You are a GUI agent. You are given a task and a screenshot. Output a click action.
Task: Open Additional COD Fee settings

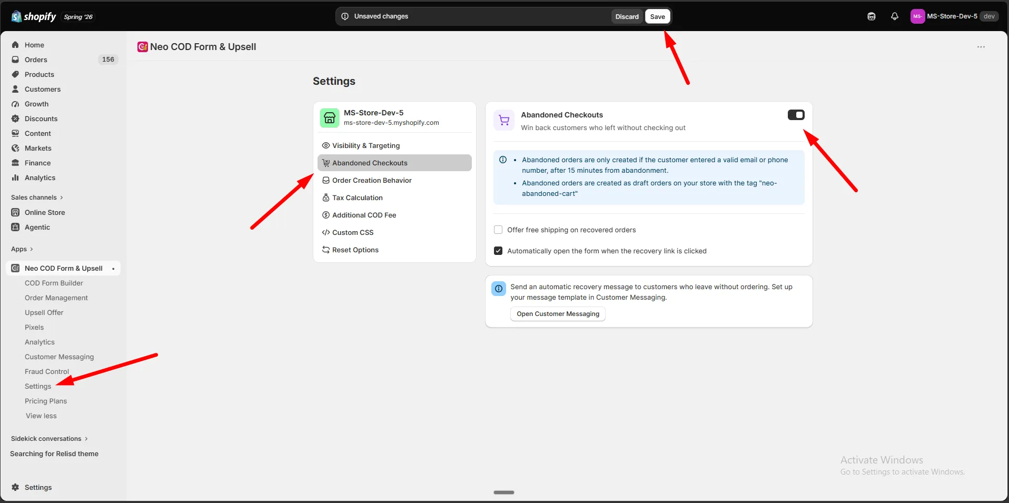click(x=394, y=215)
